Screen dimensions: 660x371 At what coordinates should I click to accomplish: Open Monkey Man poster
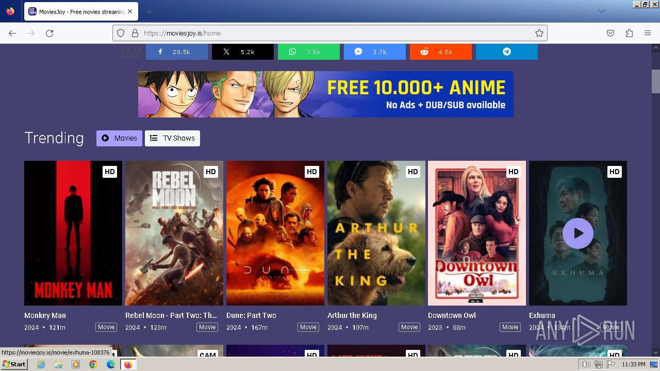tap(73, 233)
